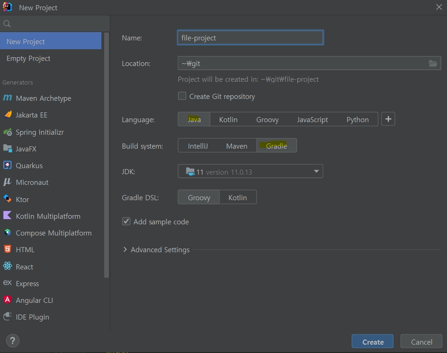Image resolution: width=447 pixels, height=353 pixels.
Task: Expand Advanced Settings section
Action: pos(125,249)
